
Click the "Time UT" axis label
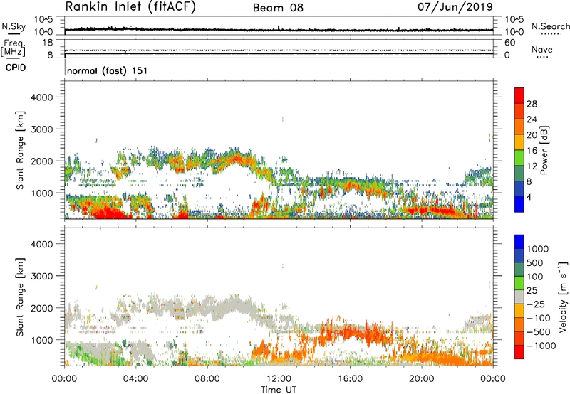(x=279, y=390)
